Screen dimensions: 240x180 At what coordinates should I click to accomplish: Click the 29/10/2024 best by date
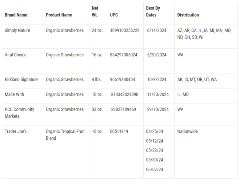pyautogui.click(x=158, y=109)
